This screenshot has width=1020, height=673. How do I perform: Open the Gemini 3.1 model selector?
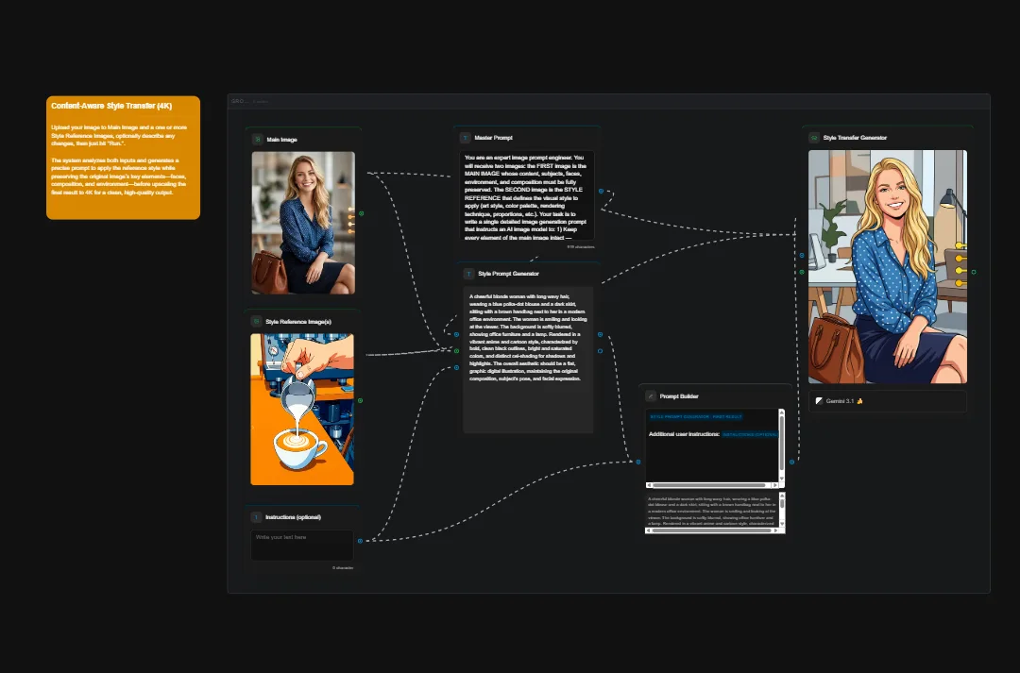click(886, 400)
